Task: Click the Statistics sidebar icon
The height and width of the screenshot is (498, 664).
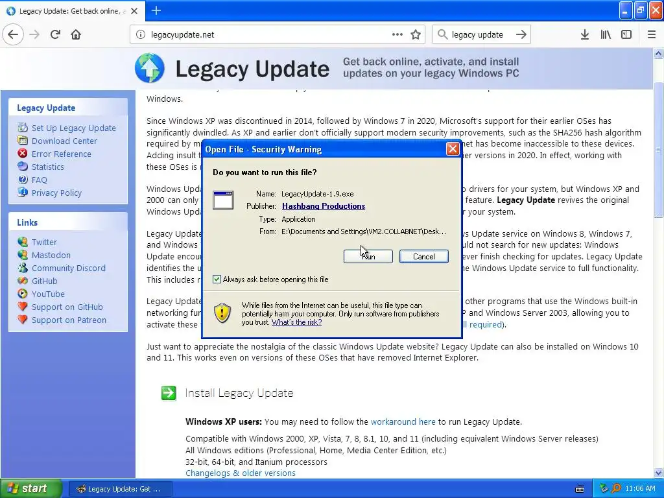Action: pyautogui.click(x=23, y=167)
